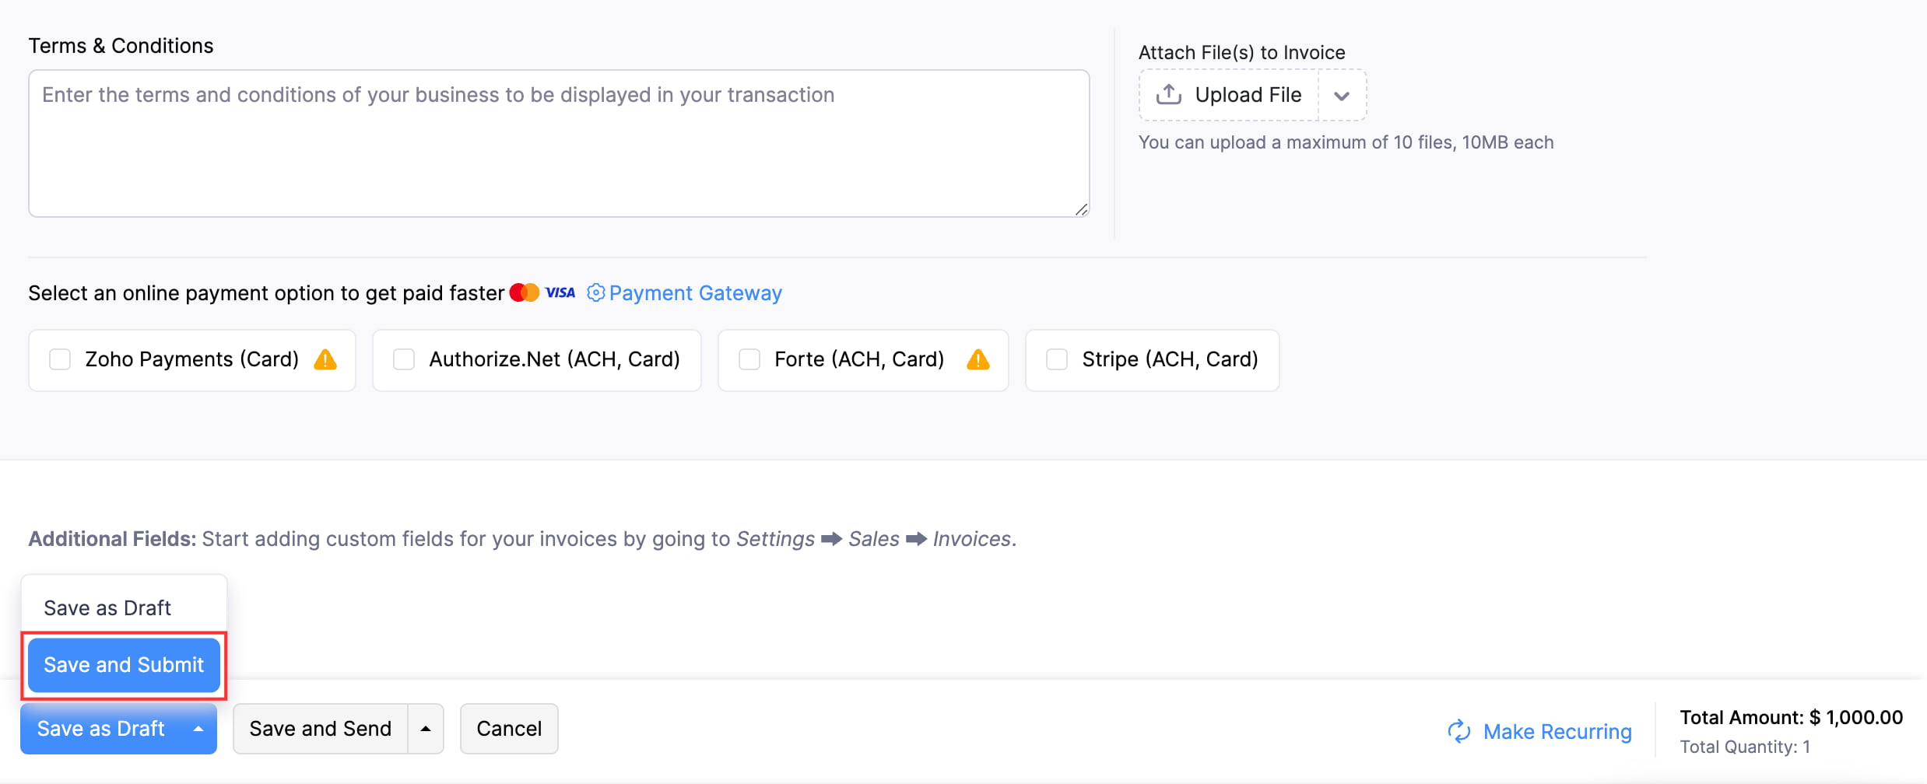Select the VISA icon
Screen dimensions: 1927x784
[x=559, y=292]
